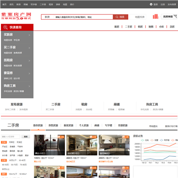Click the large 购房工具 heading mid-page
Viewport: 178px width, 178px height.
pyautogui.click(x=152, y=104)
